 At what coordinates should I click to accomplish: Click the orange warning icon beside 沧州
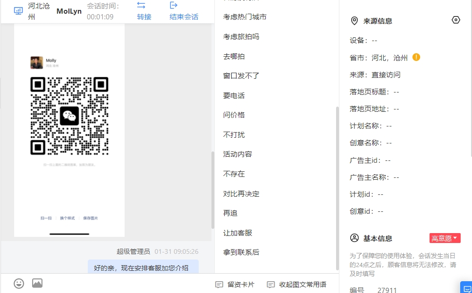(x=416, y=57)
